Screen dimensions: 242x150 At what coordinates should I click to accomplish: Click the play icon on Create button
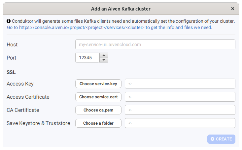point(213,139)
